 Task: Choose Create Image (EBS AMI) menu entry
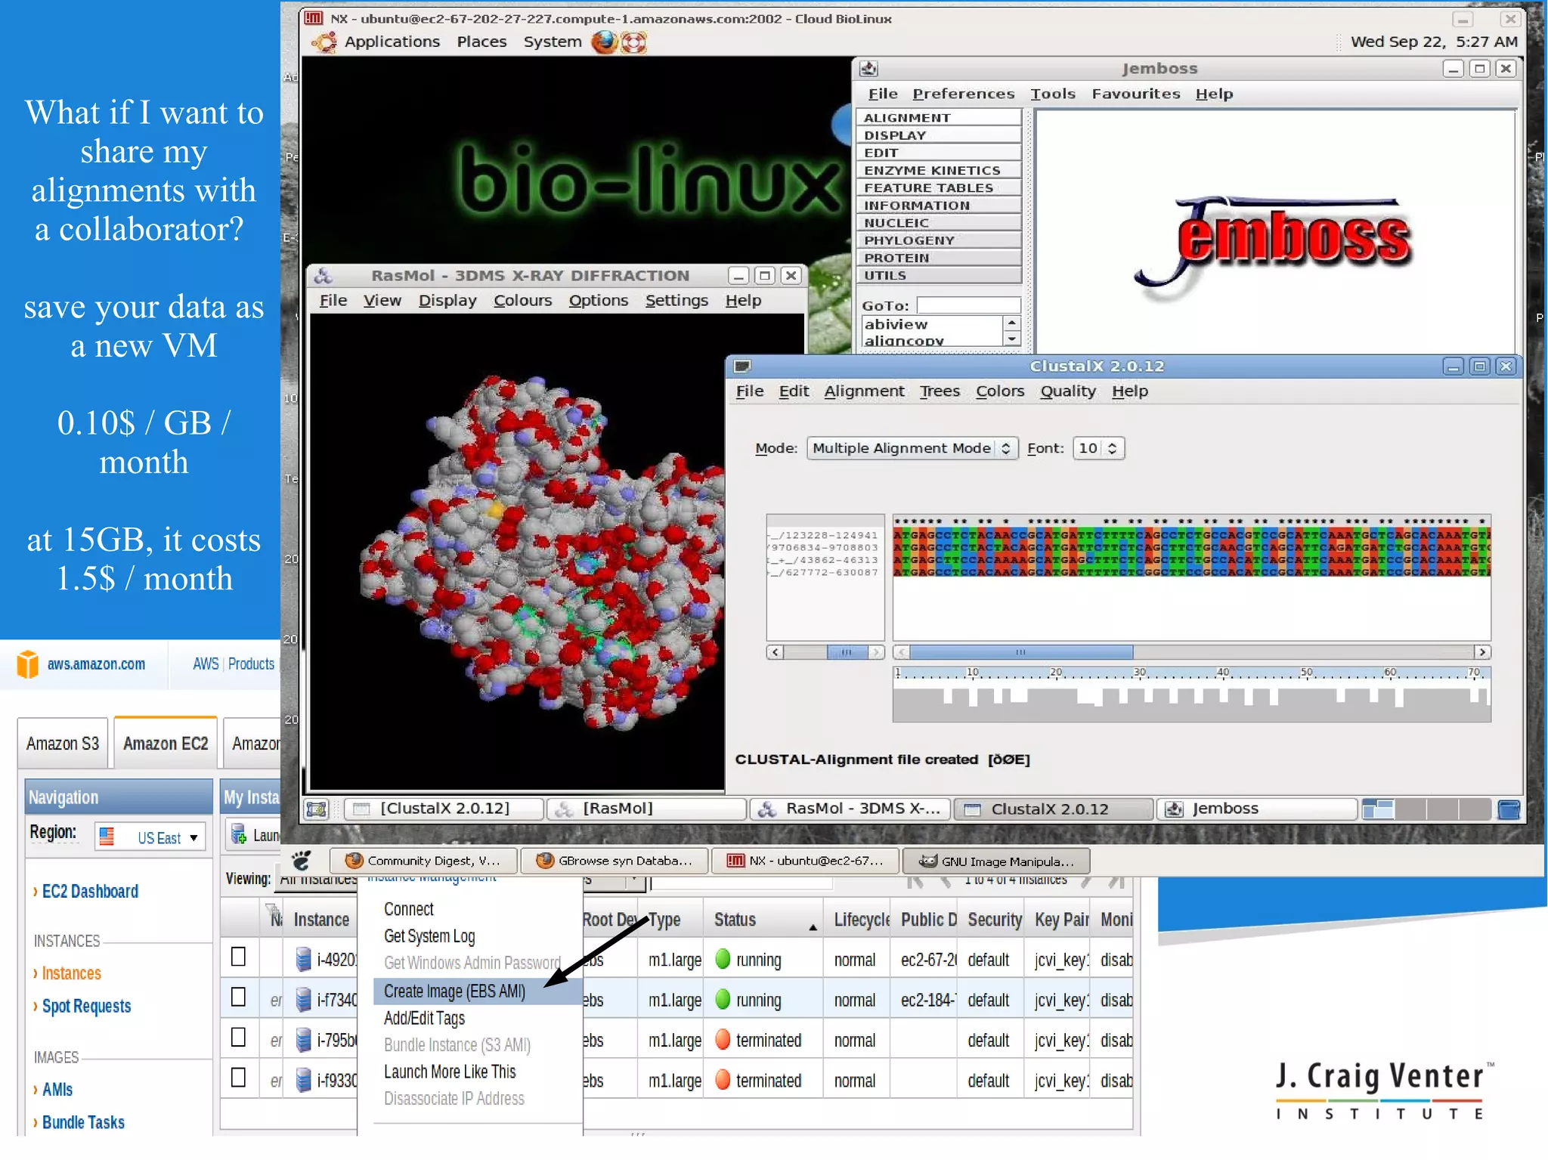[x=454, y=991]
